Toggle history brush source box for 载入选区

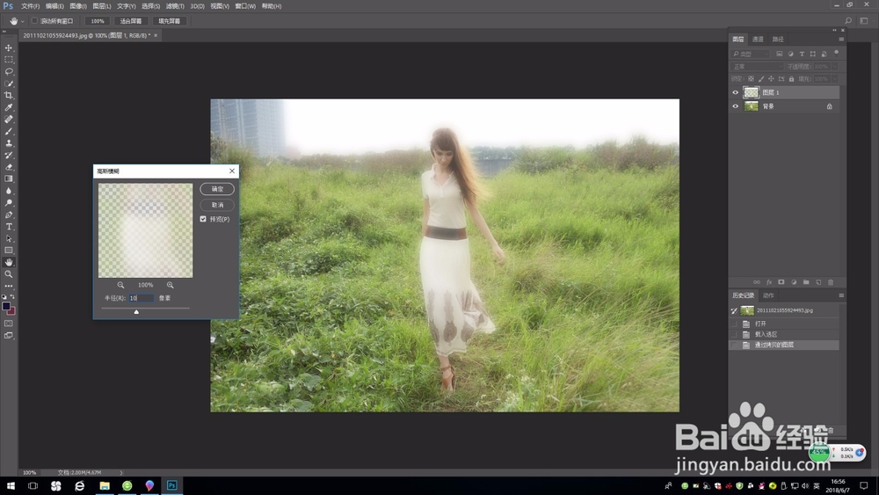[x=734, y=334]
